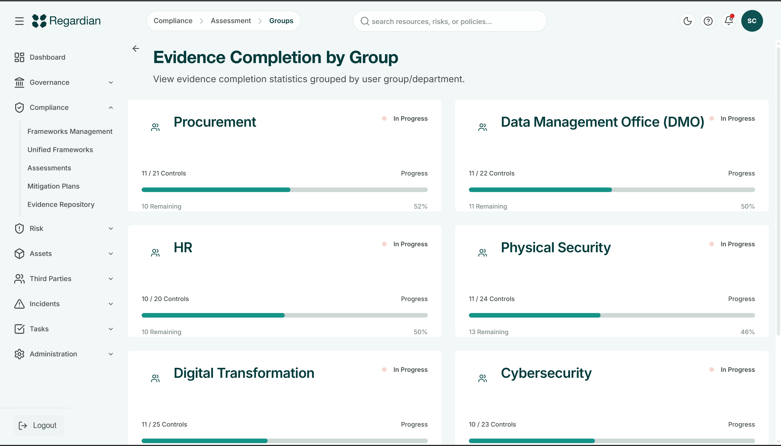Open the help icon
The image size is (781, 446).
(708, 21)
